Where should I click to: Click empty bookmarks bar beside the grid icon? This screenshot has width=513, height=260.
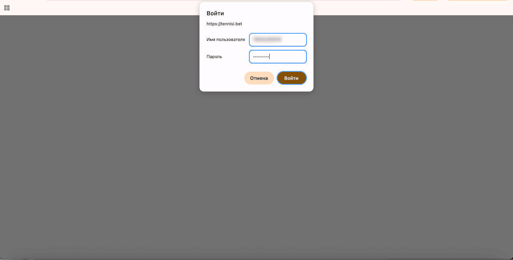87,8
